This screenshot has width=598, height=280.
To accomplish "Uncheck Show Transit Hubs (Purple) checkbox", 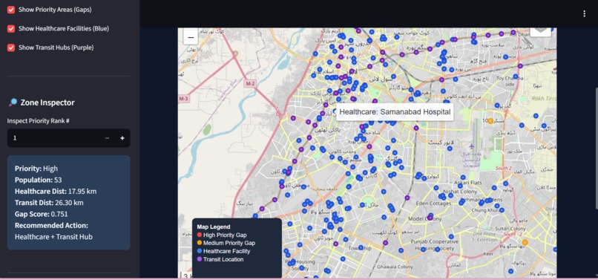I will [x=11, y=48].
